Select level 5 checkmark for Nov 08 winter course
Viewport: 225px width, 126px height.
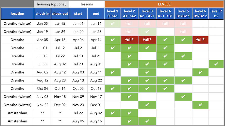(183, 97)
